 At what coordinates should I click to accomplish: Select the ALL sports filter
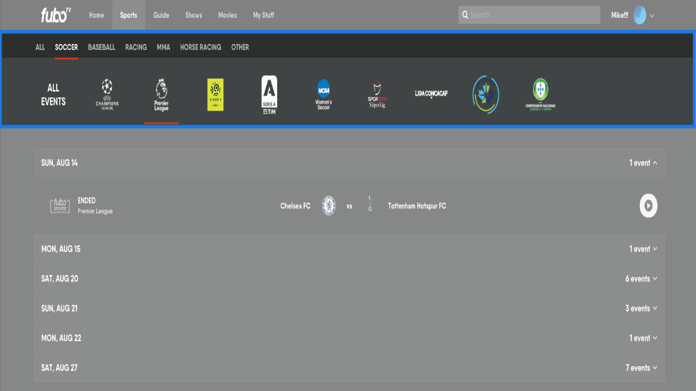coord(40,47)
